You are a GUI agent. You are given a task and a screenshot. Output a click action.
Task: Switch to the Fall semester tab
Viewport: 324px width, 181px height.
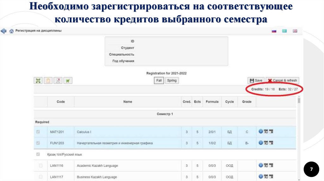tap(159, 80)
